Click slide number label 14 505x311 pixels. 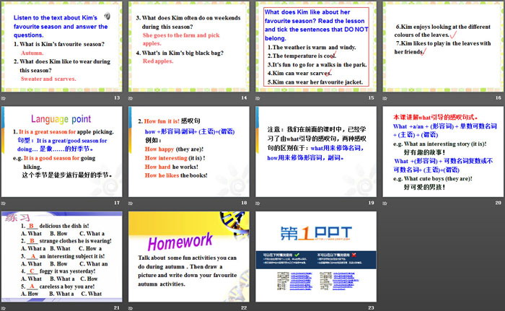pos(244,97)
